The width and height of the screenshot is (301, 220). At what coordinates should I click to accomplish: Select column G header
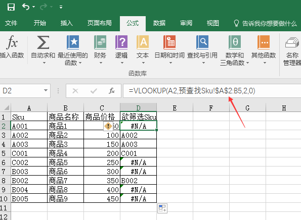tap(247, 108)
